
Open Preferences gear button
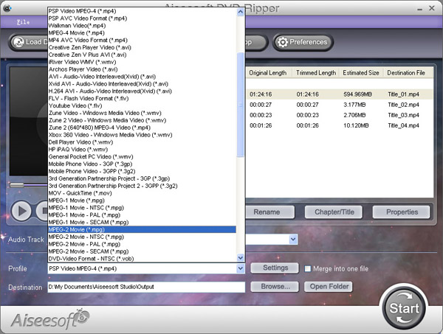pyautogui.click(x=303, y=42)
